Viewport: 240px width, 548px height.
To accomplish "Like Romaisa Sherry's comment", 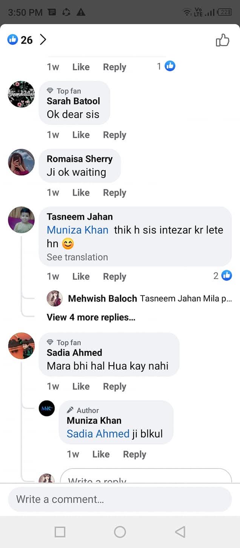I will (81, 193).
